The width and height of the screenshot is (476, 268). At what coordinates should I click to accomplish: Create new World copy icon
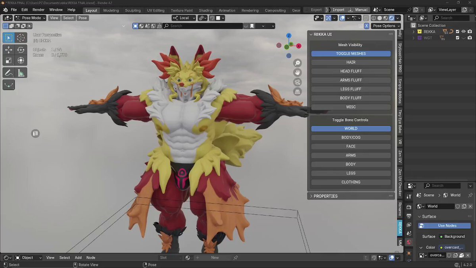[464, 206]
